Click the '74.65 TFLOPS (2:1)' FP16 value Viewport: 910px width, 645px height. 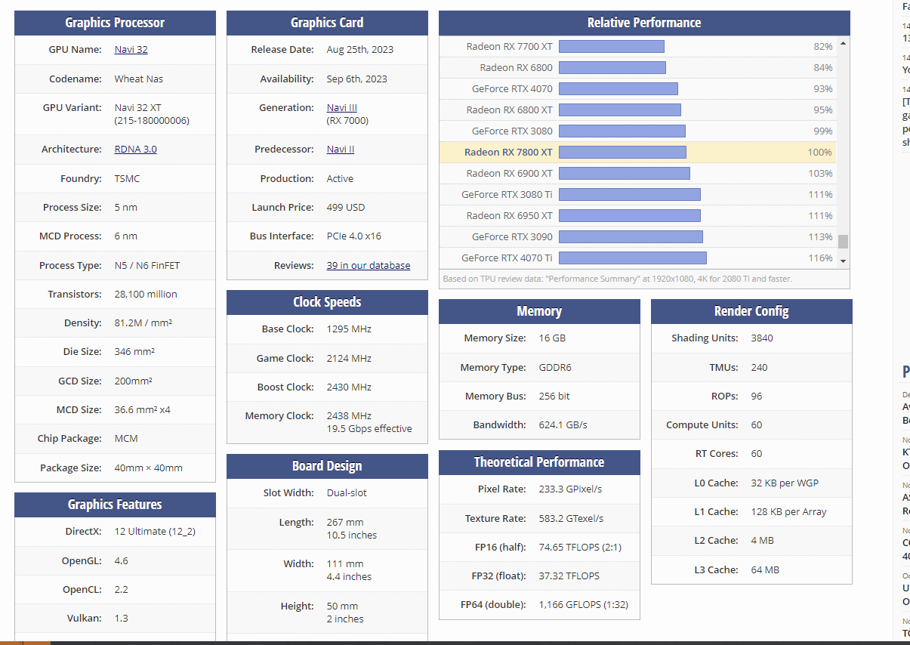pos(580,548)
